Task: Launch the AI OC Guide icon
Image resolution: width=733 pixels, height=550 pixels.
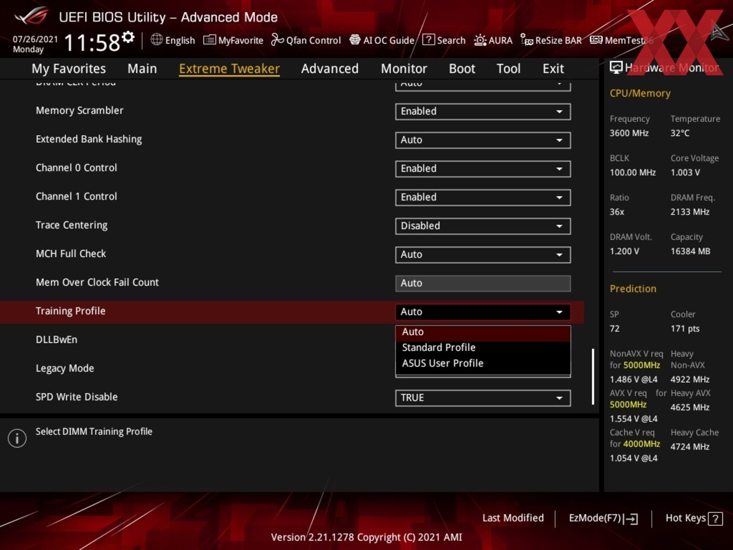Action: tap(355, 39)
